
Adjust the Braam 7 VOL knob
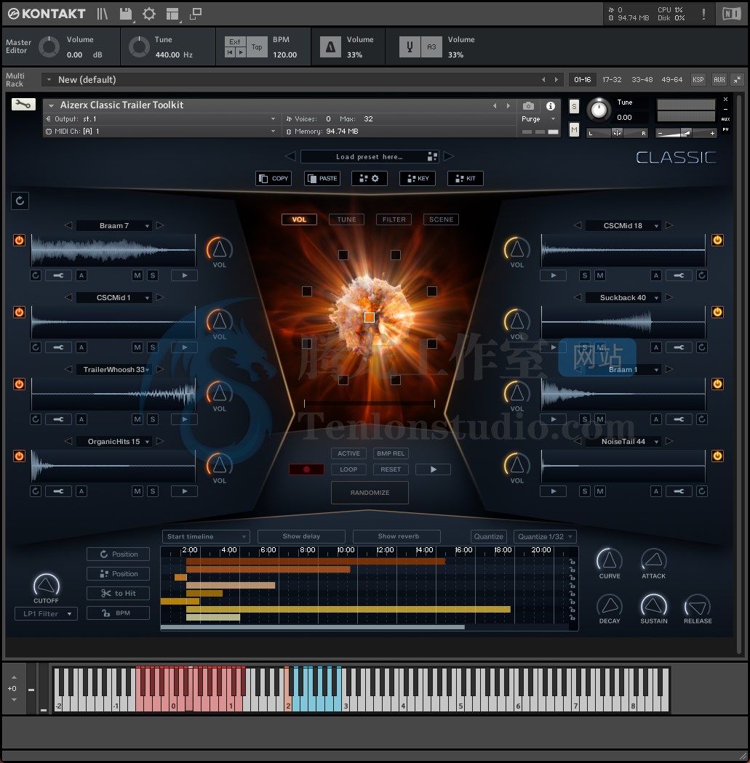(x=219, y=249)
